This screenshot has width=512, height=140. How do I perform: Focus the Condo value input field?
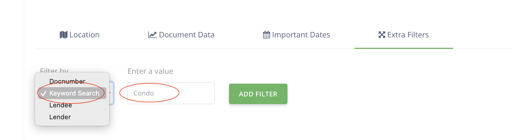[171, 93]
